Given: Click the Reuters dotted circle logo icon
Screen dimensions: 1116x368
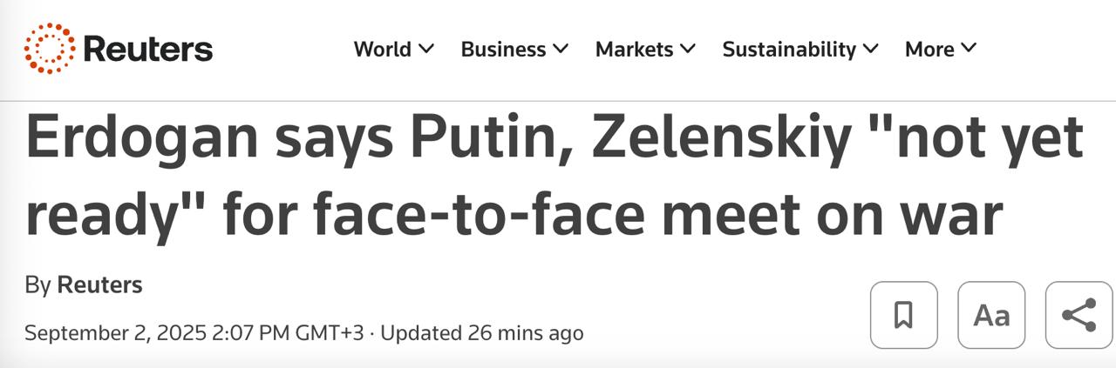Looking at the screenshot, I should [49, 49].
